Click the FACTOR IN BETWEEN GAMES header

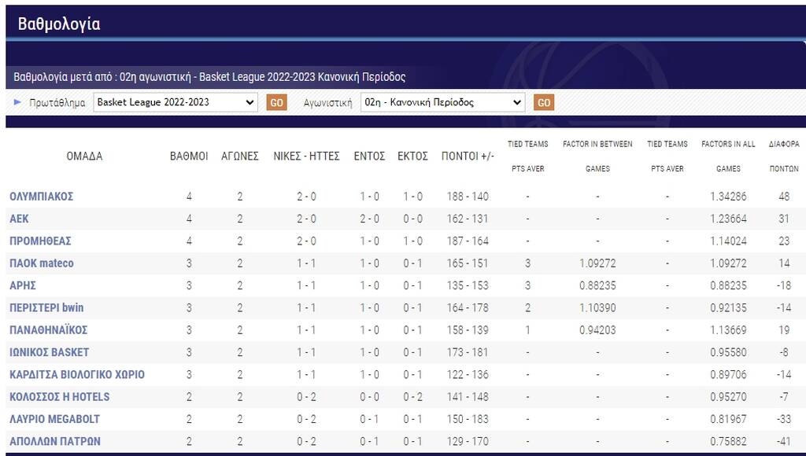coord(598,156)
